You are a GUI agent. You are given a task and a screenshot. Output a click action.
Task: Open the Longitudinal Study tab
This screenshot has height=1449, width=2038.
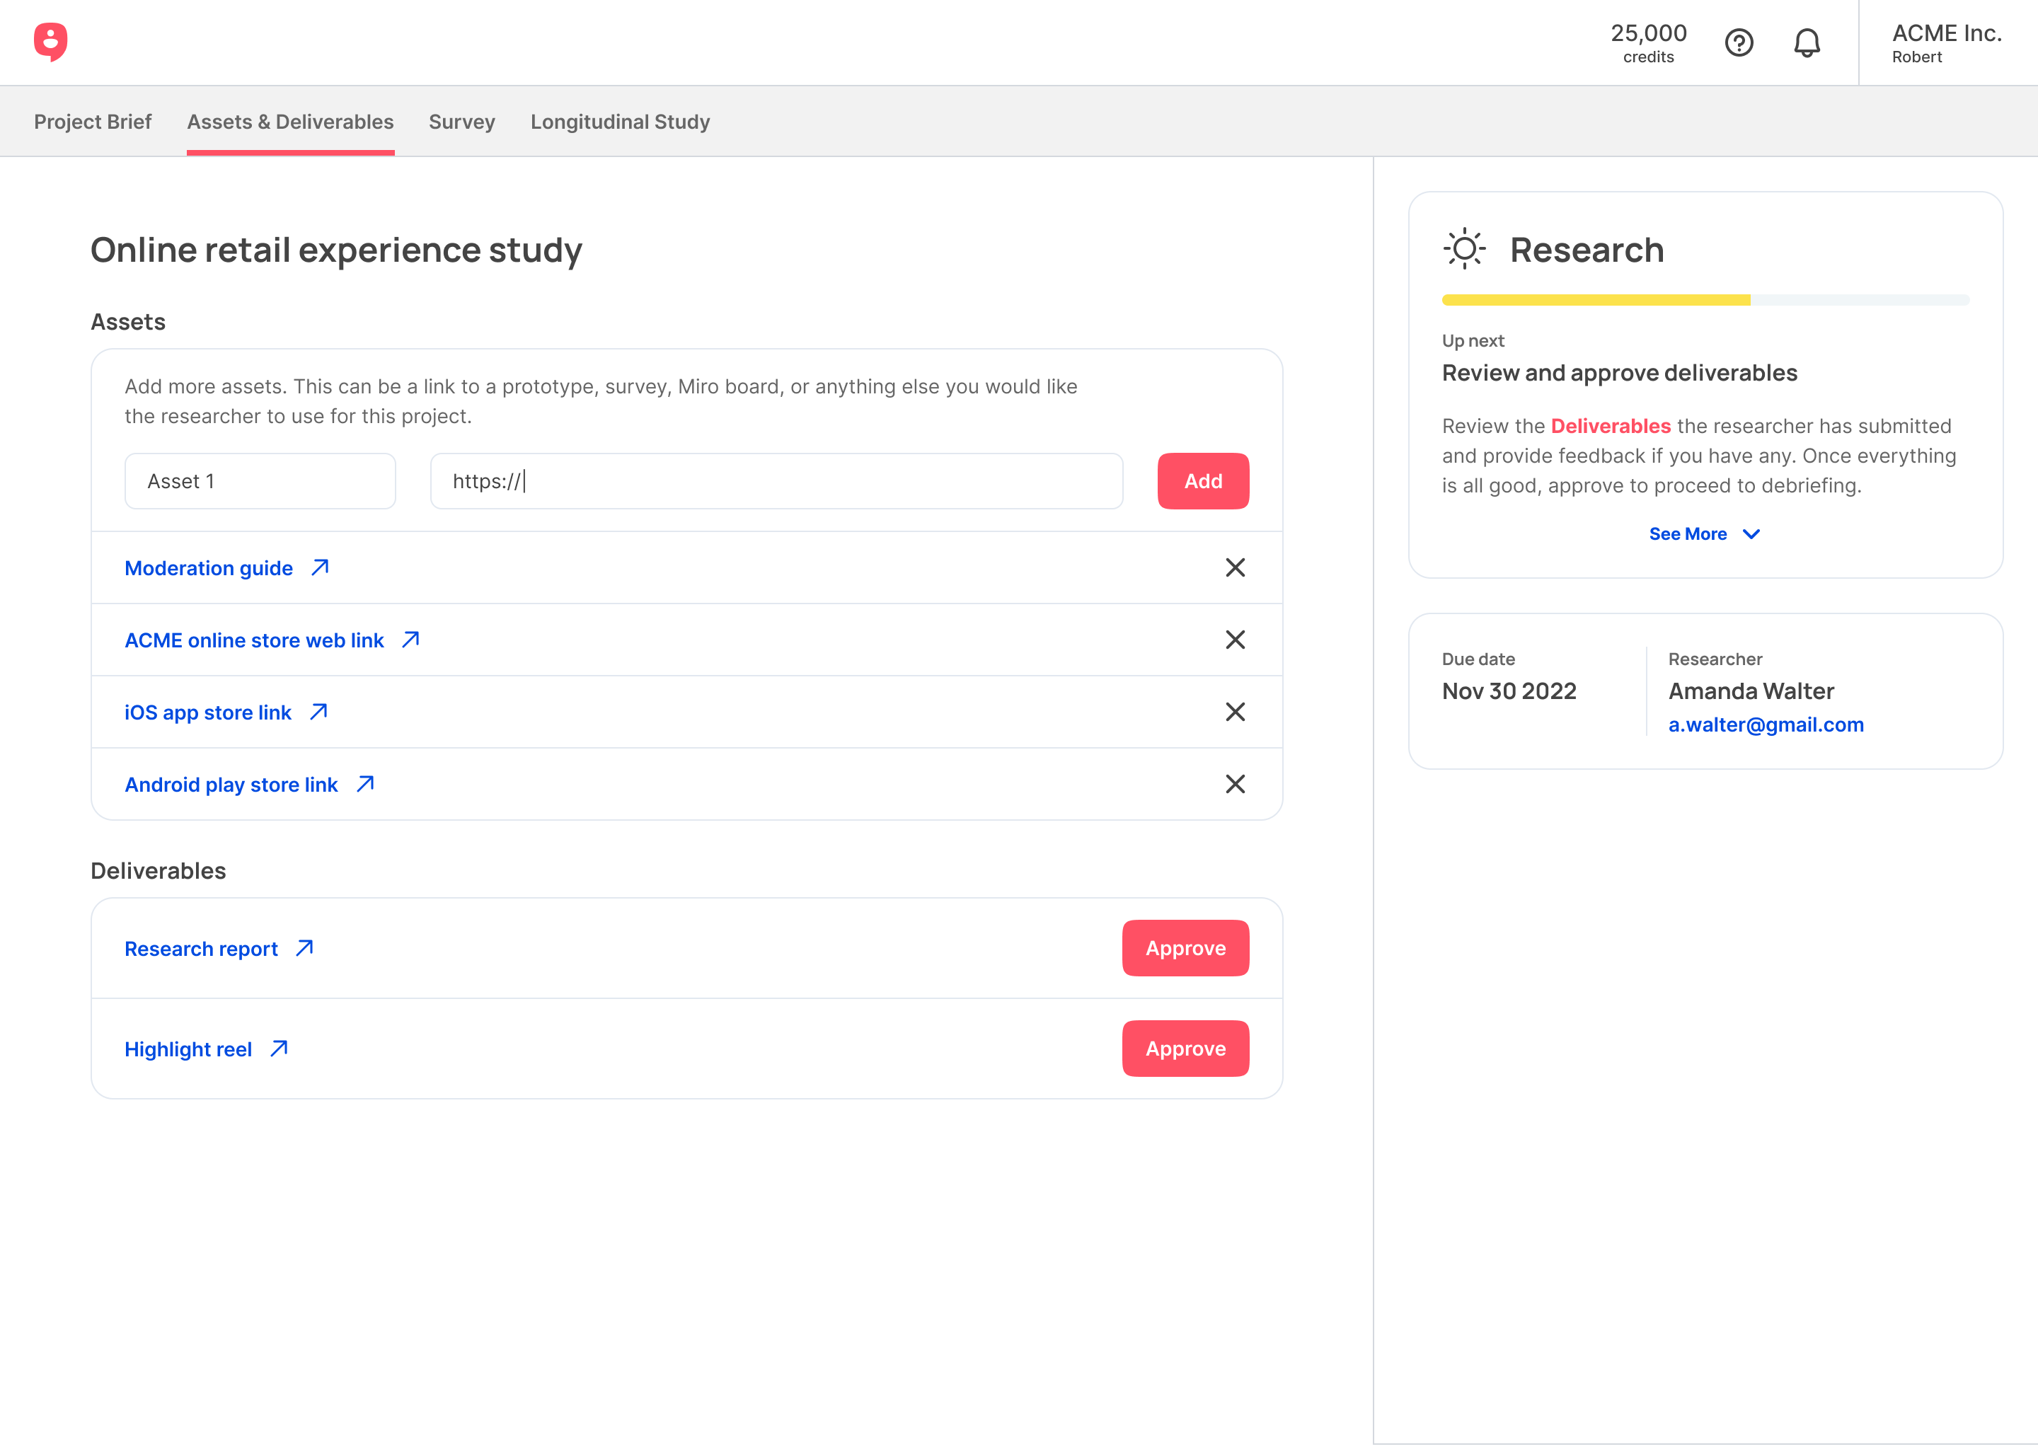pos(619,122)
